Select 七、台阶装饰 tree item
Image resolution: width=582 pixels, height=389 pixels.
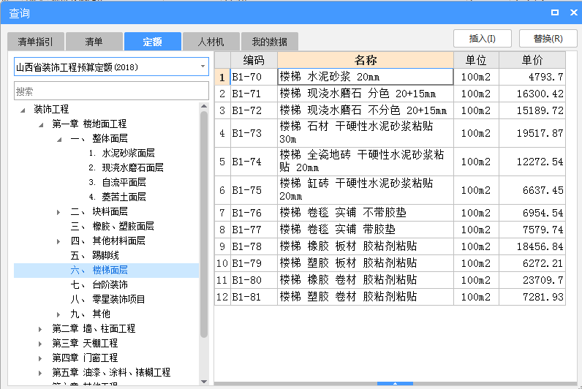tap(99, 284)
